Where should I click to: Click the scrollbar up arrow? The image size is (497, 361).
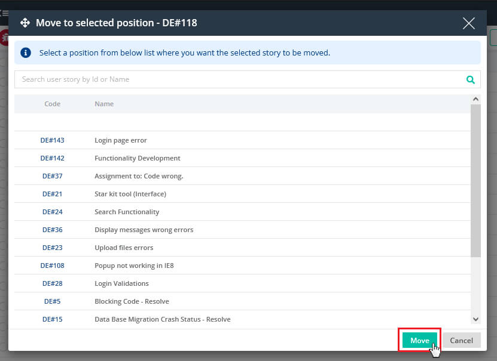475,99
